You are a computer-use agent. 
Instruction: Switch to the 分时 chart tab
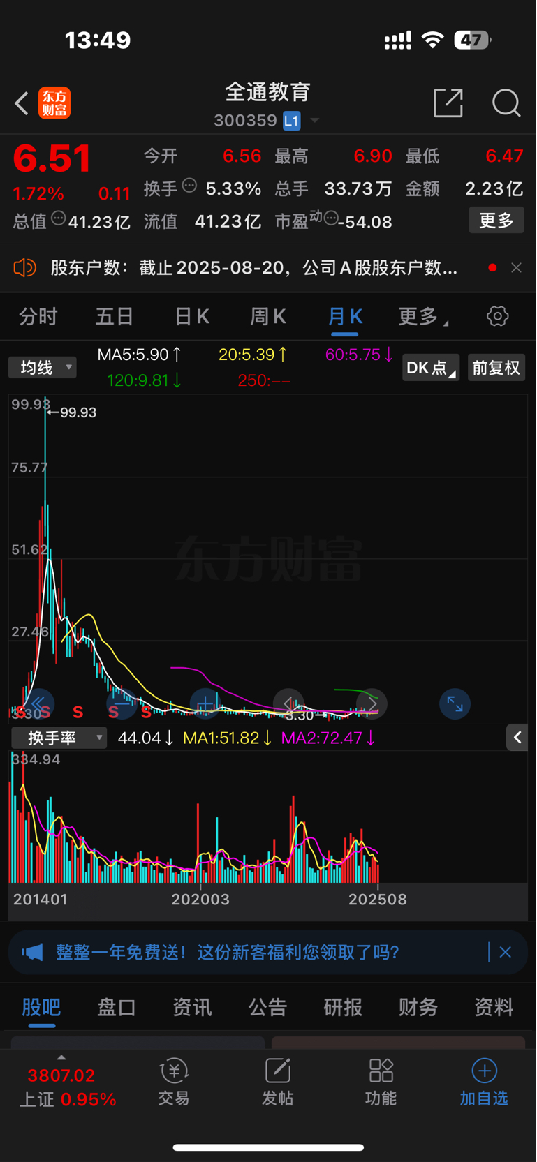(x=38, y=317)
